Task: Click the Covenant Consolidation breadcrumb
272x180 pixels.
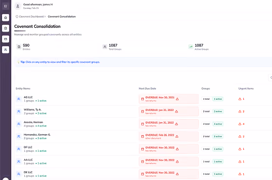Action: 62,17
